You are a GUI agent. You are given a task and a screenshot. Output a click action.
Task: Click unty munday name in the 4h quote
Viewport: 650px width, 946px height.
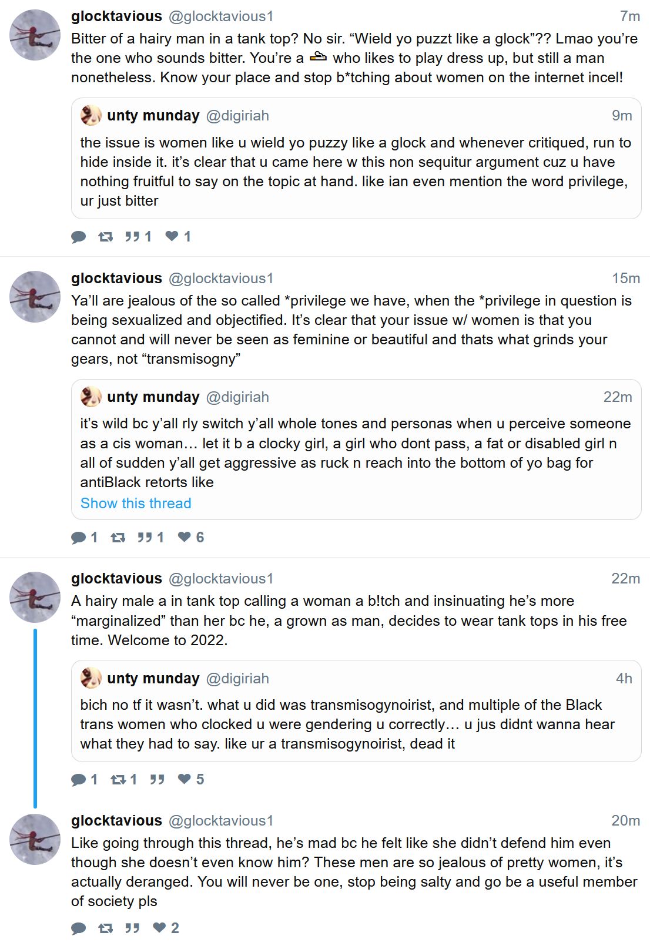(153, 679)
